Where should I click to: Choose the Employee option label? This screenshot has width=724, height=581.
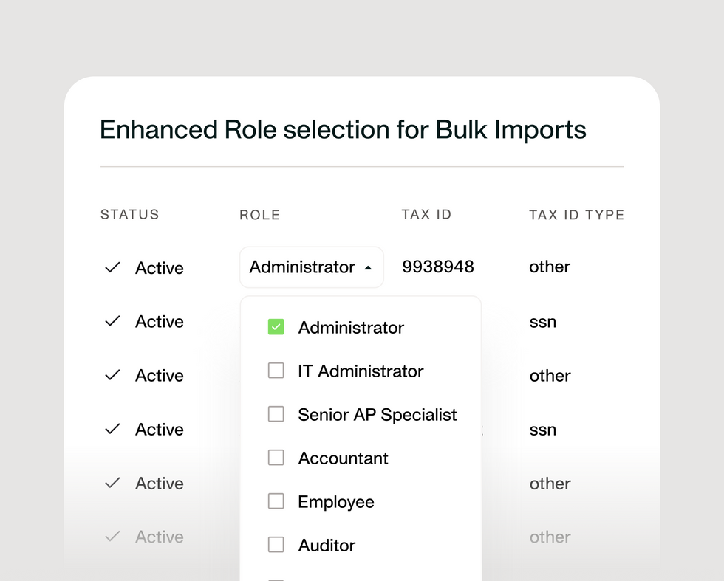[x=336, y=502]
